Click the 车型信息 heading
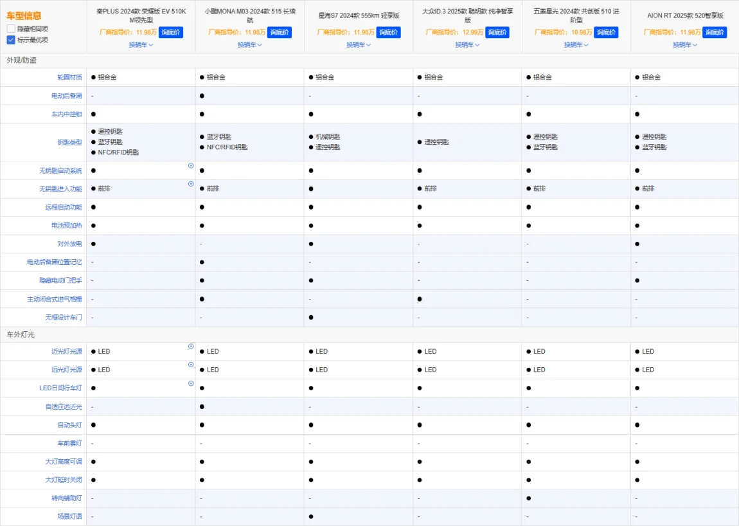739x526 pixels. click(x=24, y=15)
